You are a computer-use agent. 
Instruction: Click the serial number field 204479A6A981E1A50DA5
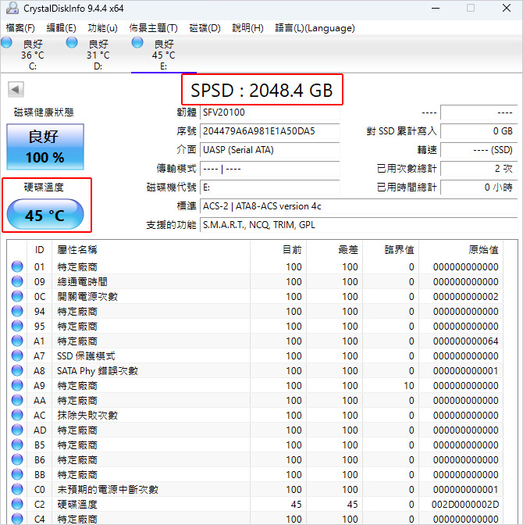pyautogui.click(x=270, y=131)
